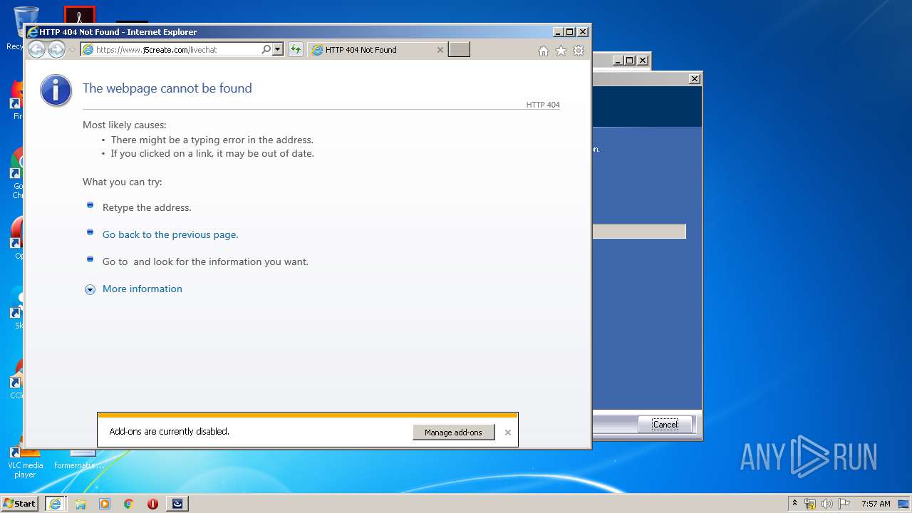Screen dimensions: 912x513
Task: Click the Manage add-ons button
Action: tap(453, 432)
